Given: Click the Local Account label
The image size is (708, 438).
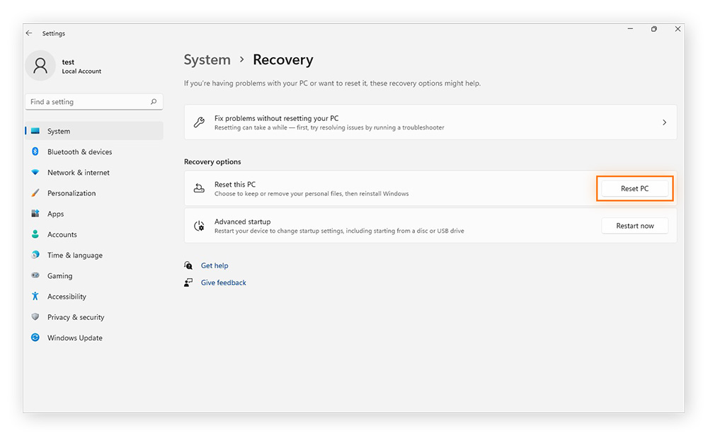Looking at the screenshot, I should click(81, 71).
